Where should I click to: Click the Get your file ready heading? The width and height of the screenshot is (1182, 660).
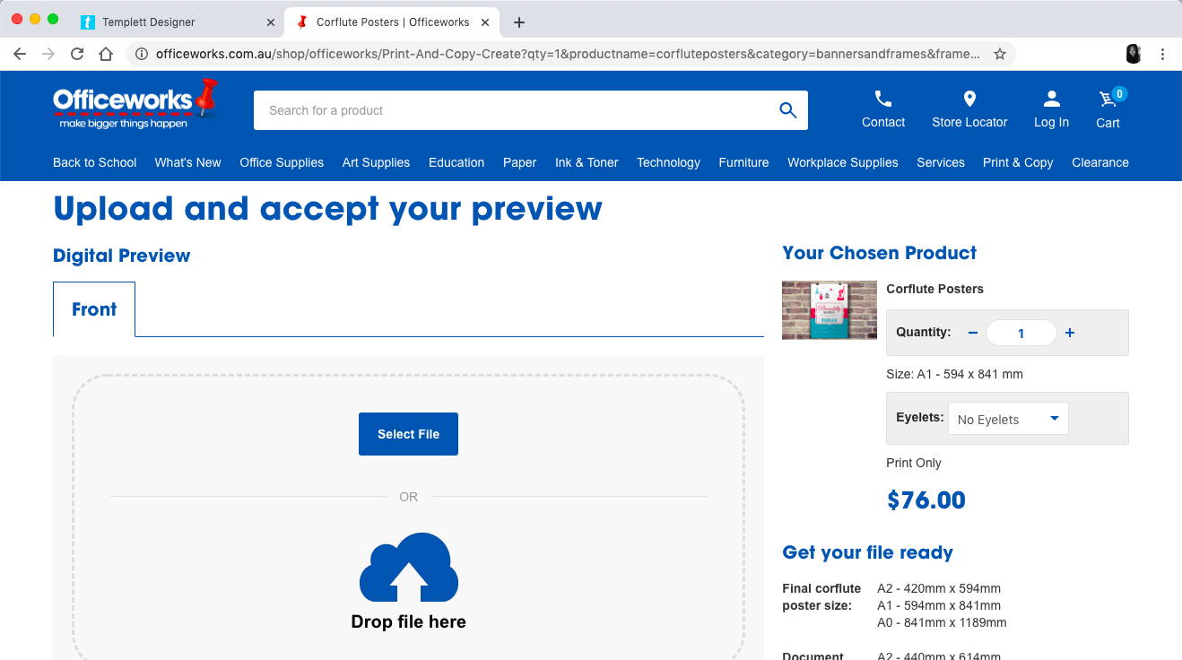click(x=867, y=552)
